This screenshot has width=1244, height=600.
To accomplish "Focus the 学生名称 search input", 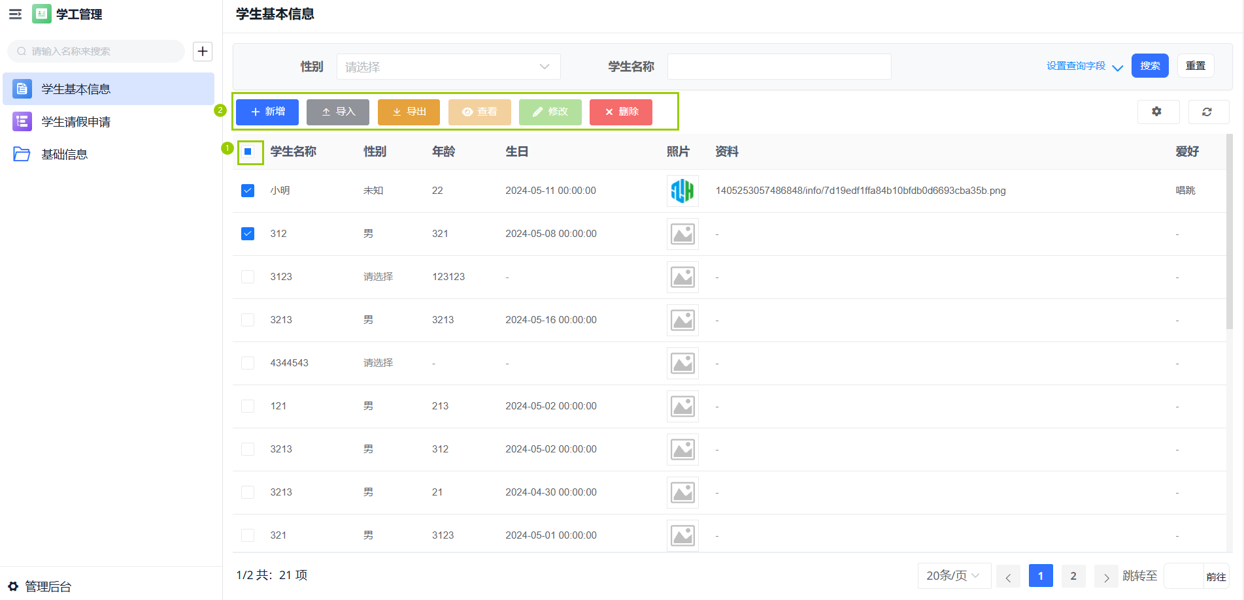I will tap(779, 67).
